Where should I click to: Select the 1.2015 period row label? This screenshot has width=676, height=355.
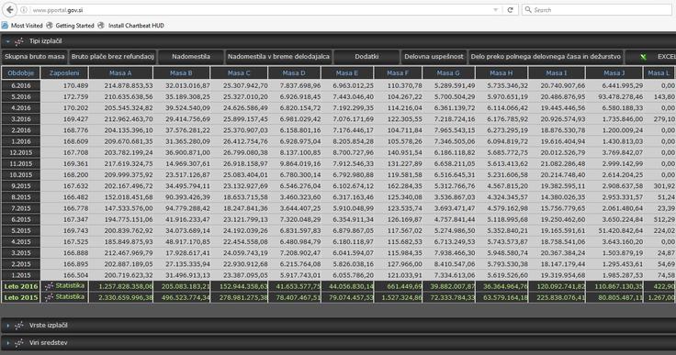[21, 275]
